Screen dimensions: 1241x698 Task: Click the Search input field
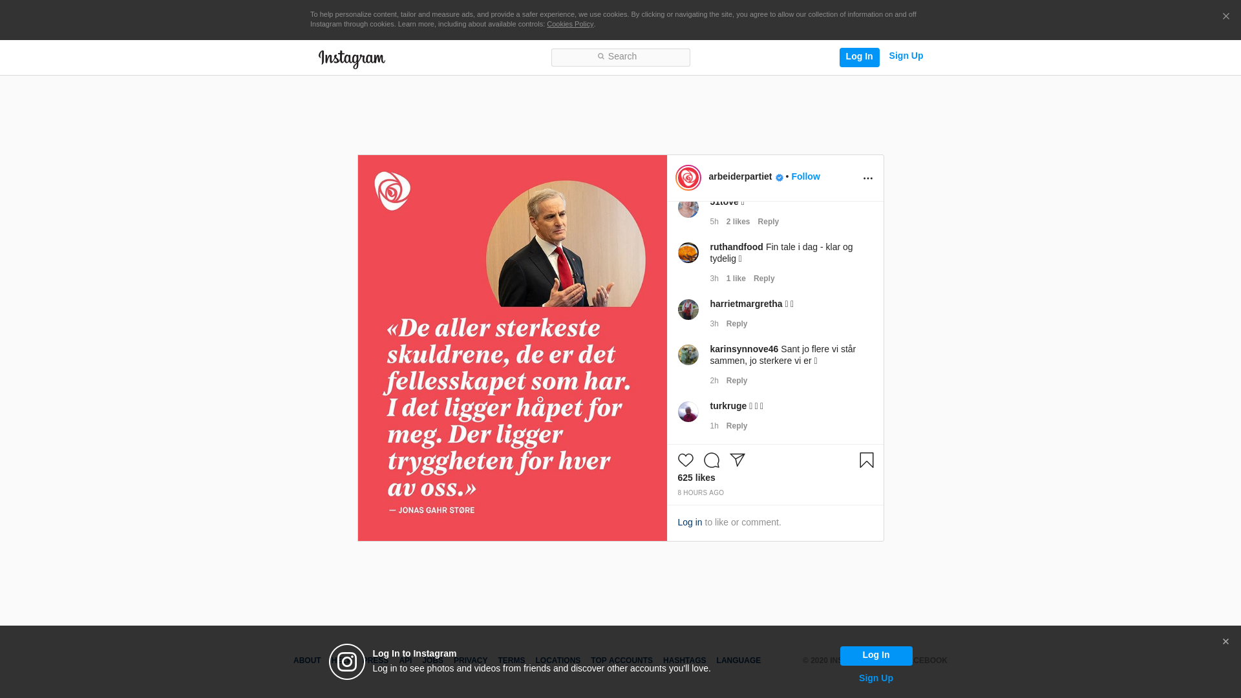point(620,58)
